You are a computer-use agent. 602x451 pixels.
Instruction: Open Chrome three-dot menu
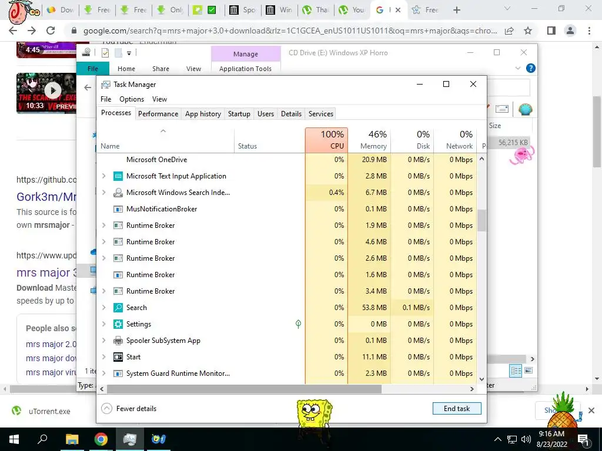(x=589, y=31)
